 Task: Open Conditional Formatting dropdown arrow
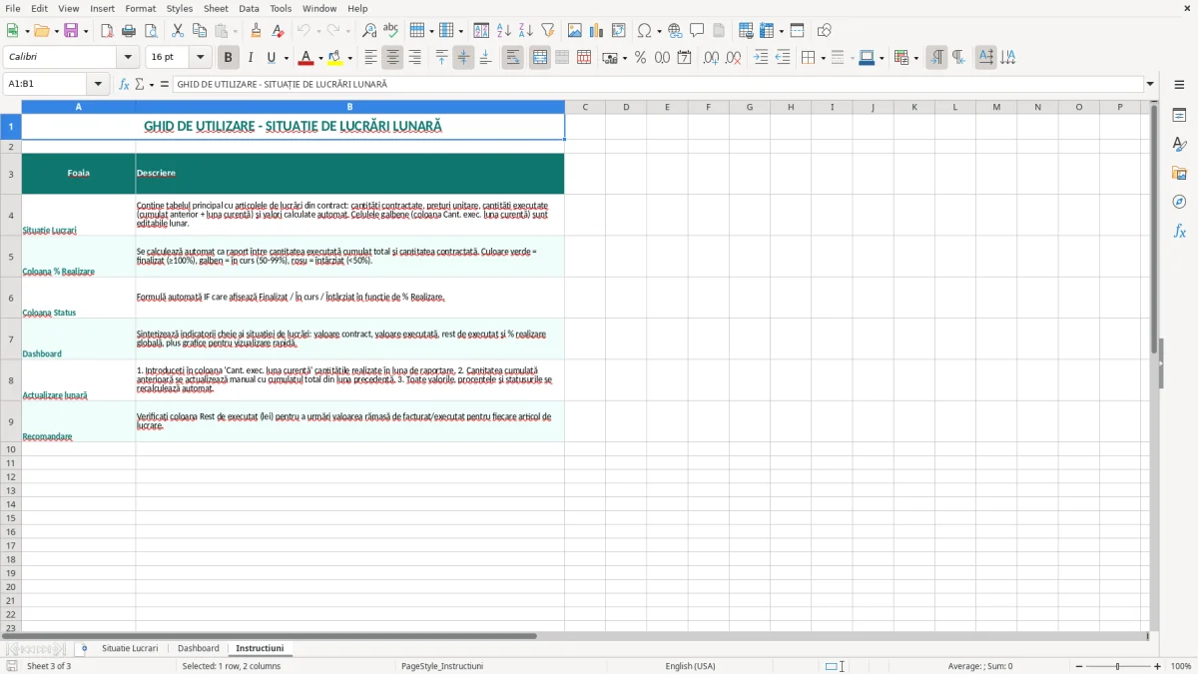pyautogui.click(x=915, y=58)
